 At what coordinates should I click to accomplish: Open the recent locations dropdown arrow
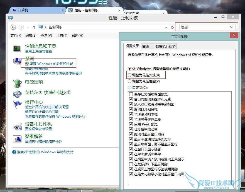28,27
